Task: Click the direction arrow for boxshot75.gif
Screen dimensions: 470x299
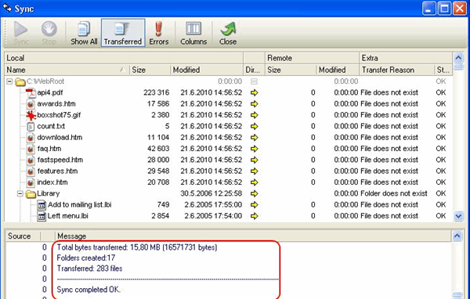Action: coord(254,115)
